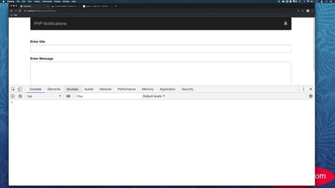Click into the Enter title field
Viewport: 335px width, 188px height.
(161, 49)
